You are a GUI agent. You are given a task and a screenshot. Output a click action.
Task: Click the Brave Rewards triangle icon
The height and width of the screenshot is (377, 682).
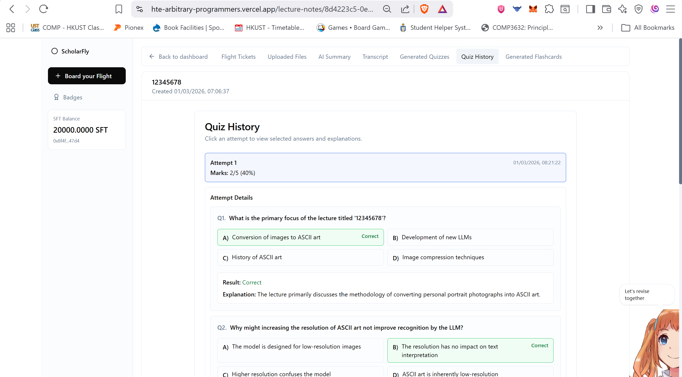tap(442, 9)
